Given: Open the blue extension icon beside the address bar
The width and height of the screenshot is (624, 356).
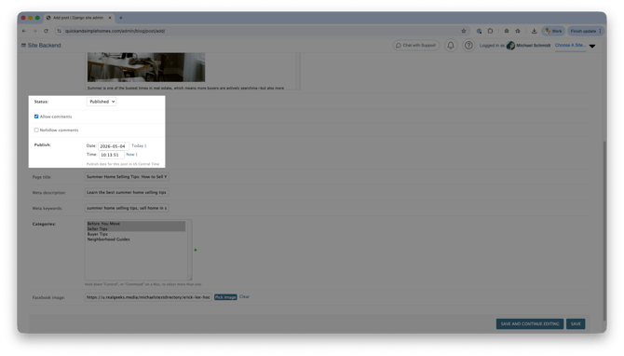Looking at the screenshot, I should (x=479, y=31).
